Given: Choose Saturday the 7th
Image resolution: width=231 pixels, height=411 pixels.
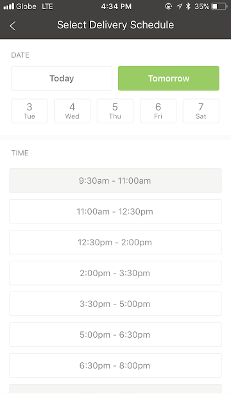Looking at the screenshot, I should [x=201, y=111].
